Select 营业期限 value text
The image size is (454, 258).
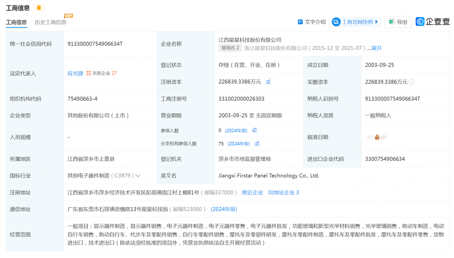click(x=250, y=115)
